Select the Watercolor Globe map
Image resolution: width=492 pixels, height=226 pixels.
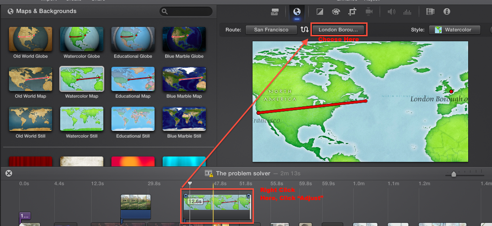coord(82,39)
